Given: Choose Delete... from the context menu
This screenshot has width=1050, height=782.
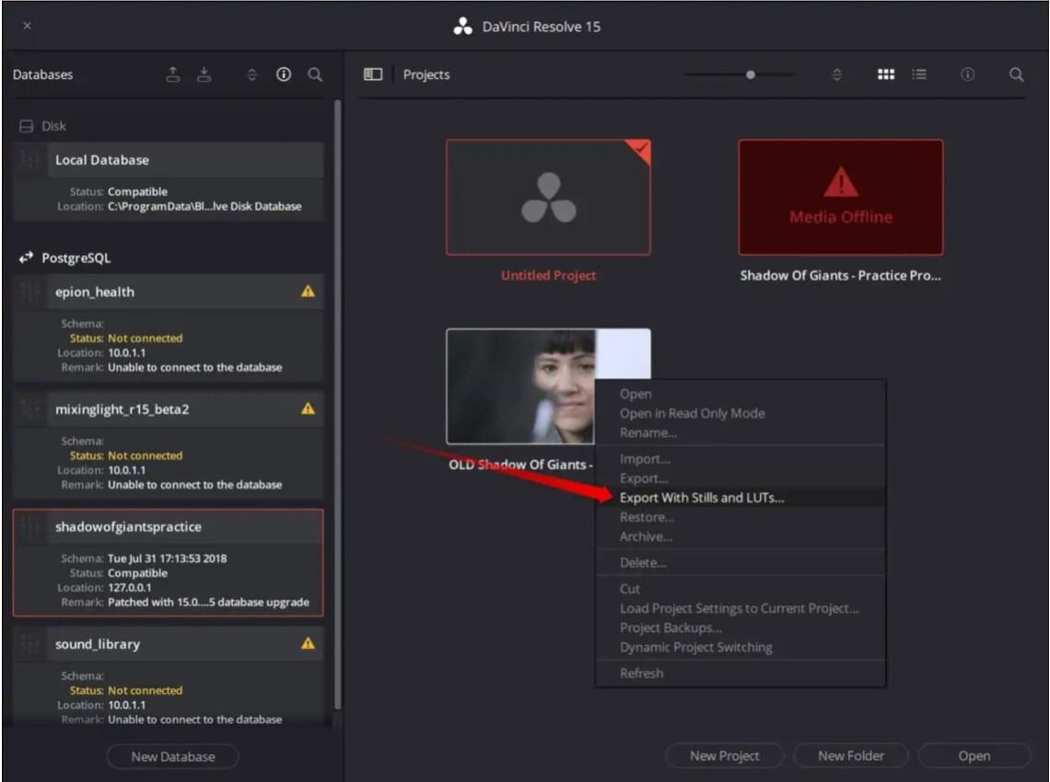Looking at the screenshot, I should click(x=741, y=563).
